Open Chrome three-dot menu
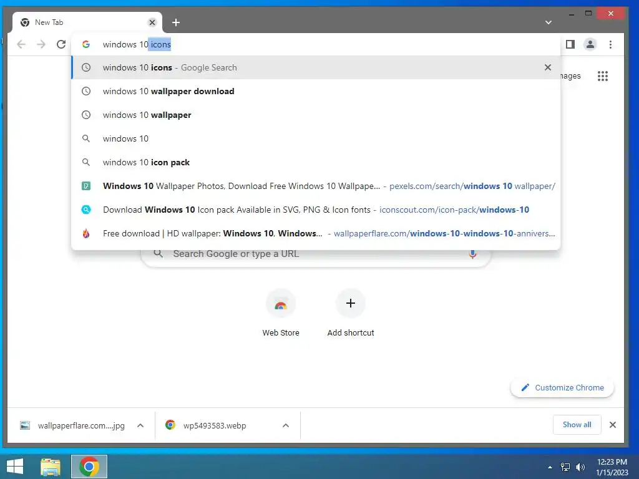The height and width of the screenshot is (479, 639). click(x=610, y=44)
